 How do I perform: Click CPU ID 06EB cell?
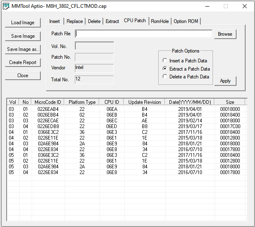(x=112, y=115)
